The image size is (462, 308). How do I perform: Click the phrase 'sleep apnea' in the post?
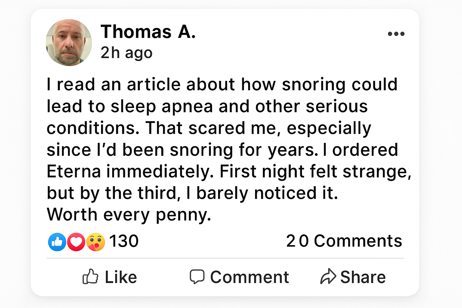pyautogui.click(x=162, y=107)
